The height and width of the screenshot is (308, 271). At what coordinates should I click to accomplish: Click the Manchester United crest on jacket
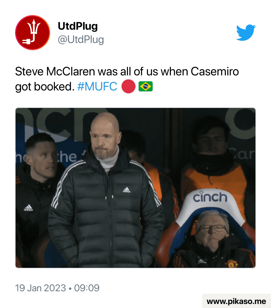pyautogui.click(x=231, y=264)
